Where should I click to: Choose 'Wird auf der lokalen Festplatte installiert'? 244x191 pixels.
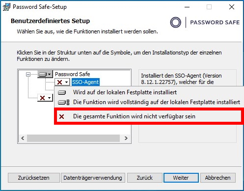tap(125, 92)
